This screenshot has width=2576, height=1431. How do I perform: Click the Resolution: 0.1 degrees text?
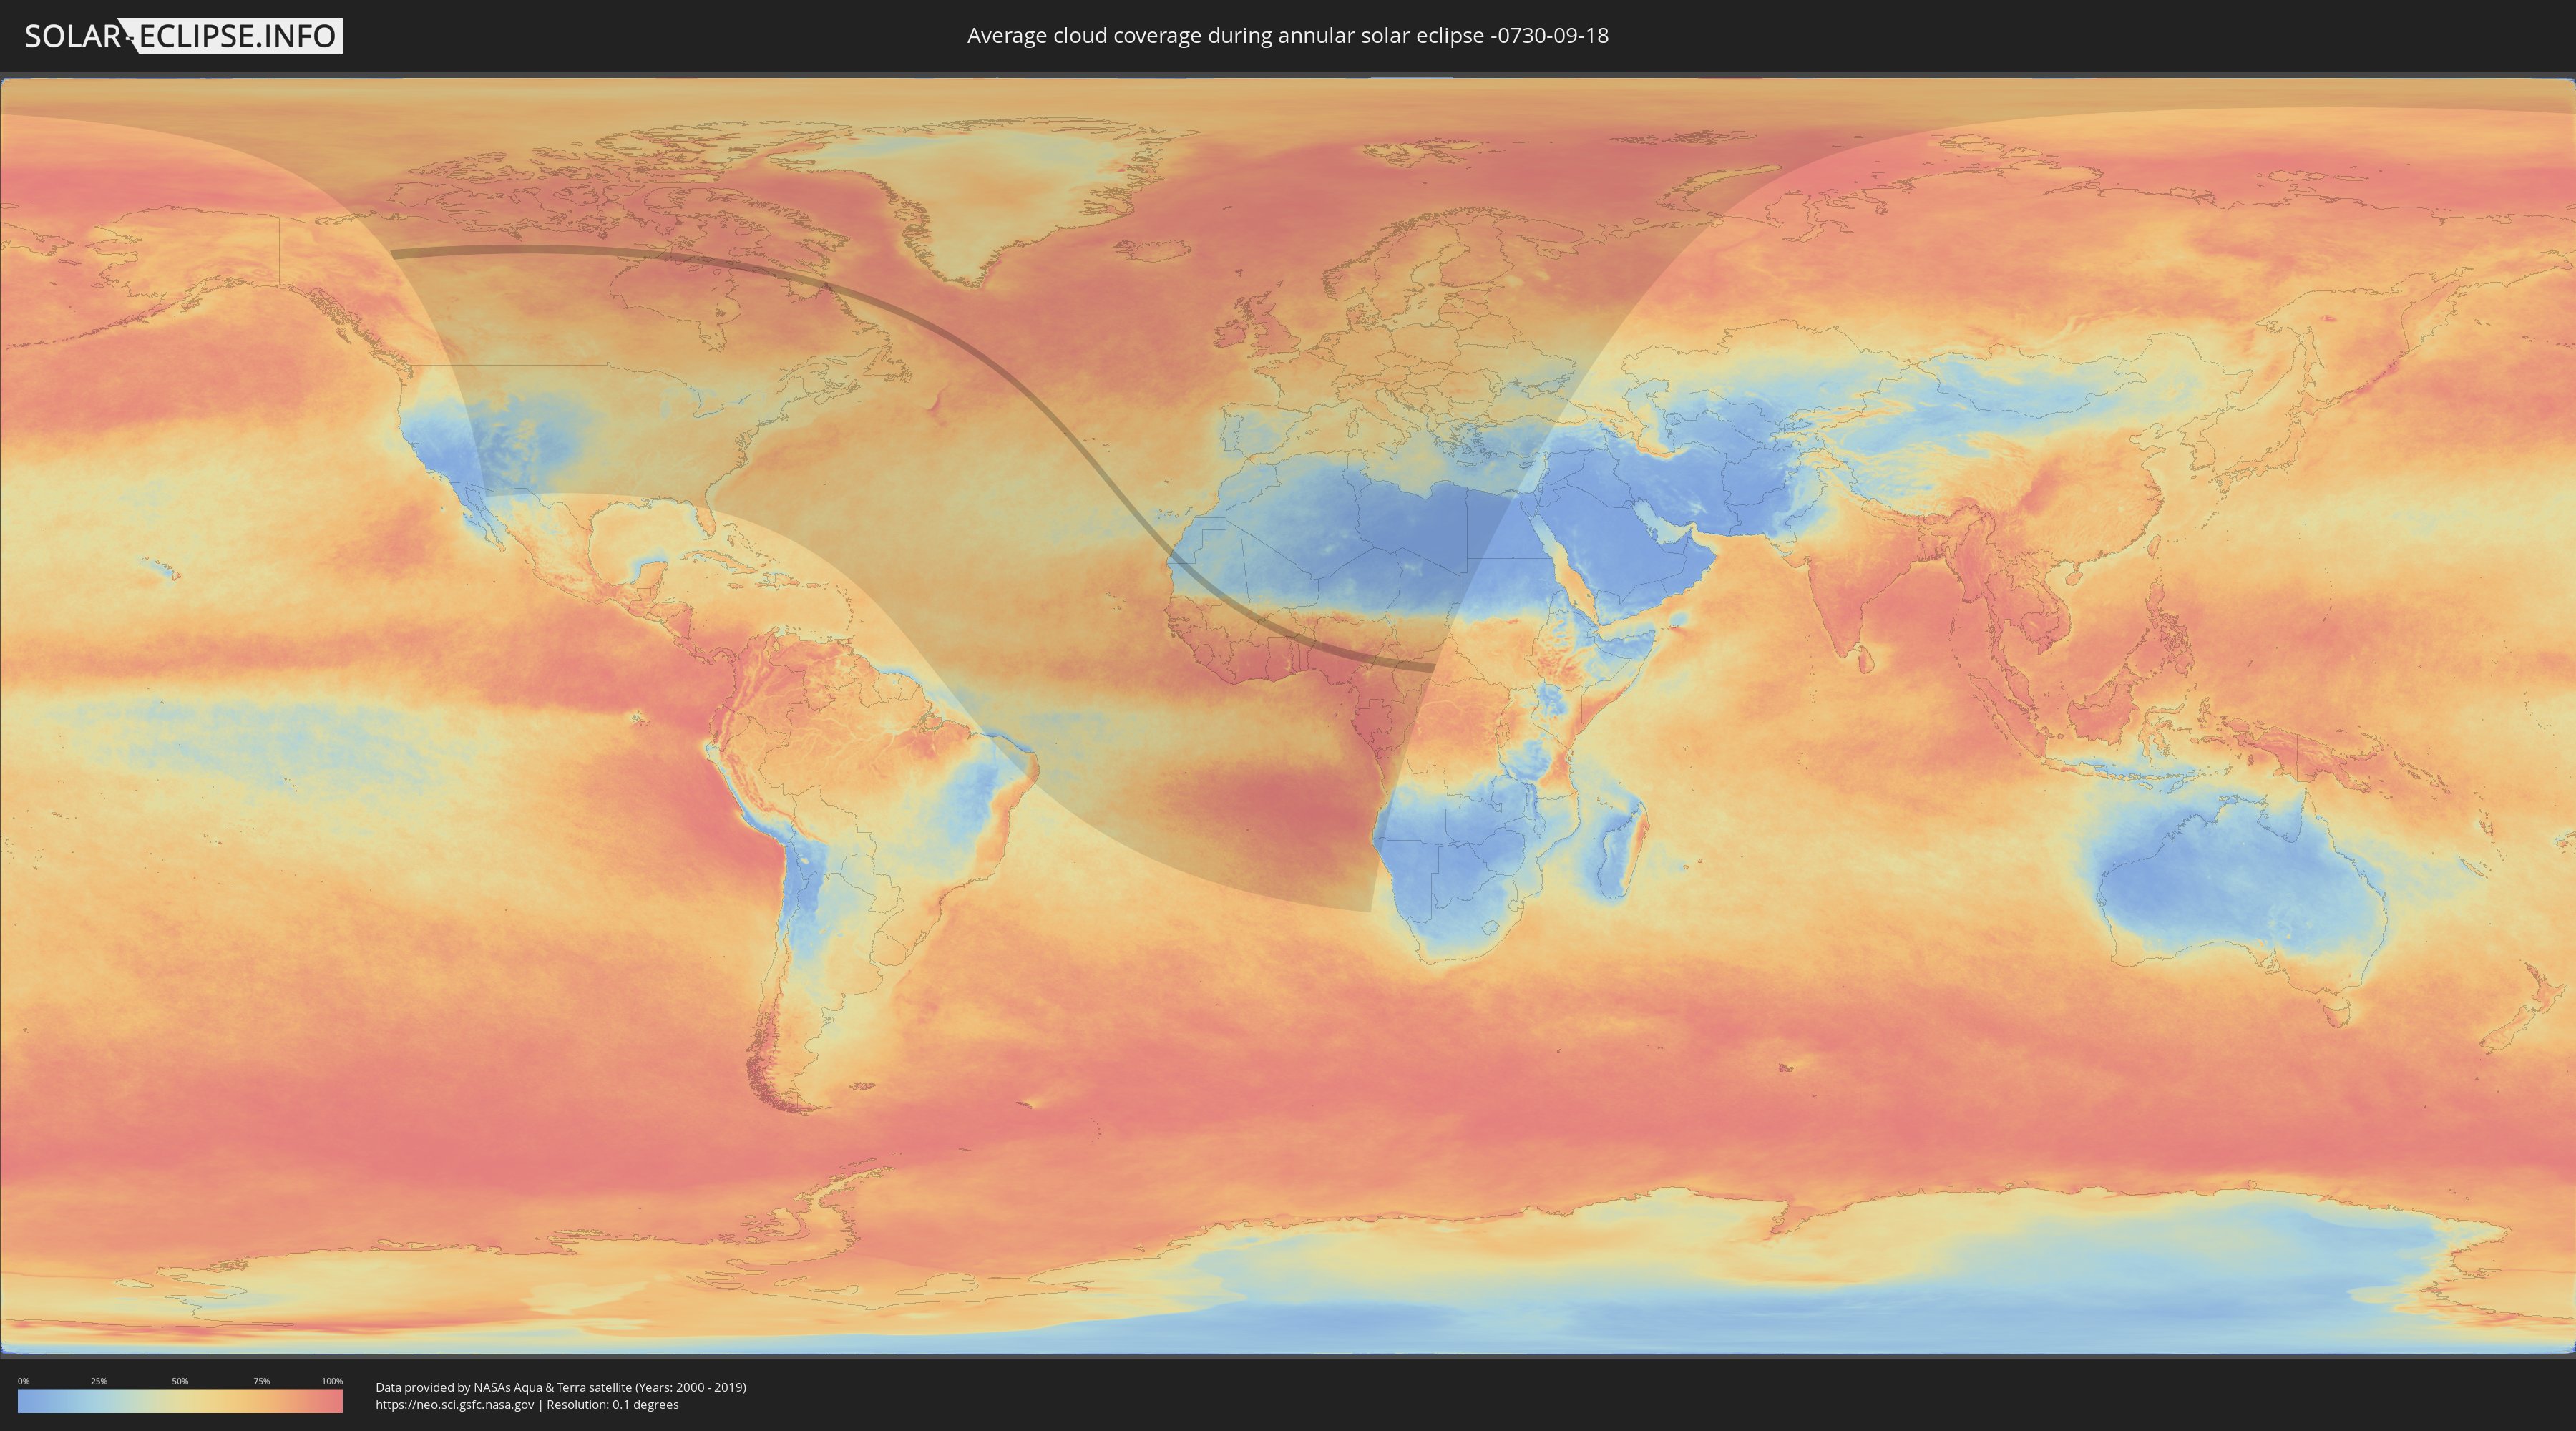click(612, 1404)
